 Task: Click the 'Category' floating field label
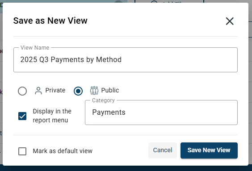[x=103, y=100]
